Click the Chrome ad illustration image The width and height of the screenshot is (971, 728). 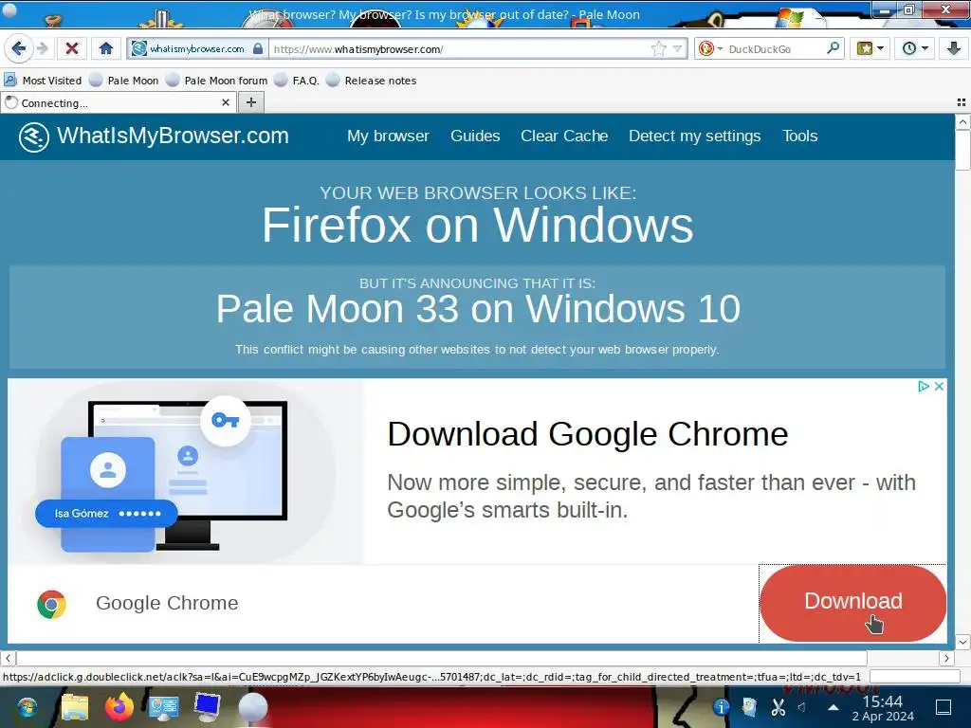tap(186, 472)
